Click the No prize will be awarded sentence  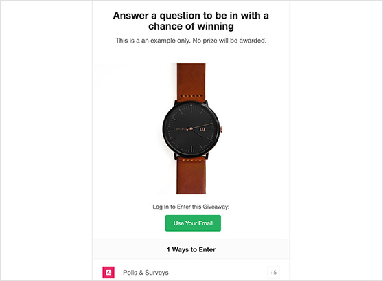229,41
